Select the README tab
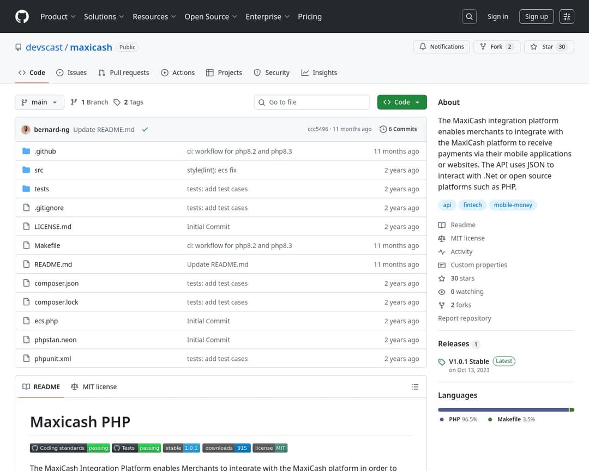The width and height of the screenshot is (589, 471). point(41,387)
